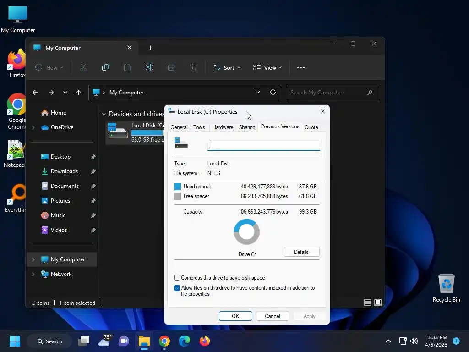Open the New dropdown in toolbar
The image size is (469, 352).
point(49,68)
